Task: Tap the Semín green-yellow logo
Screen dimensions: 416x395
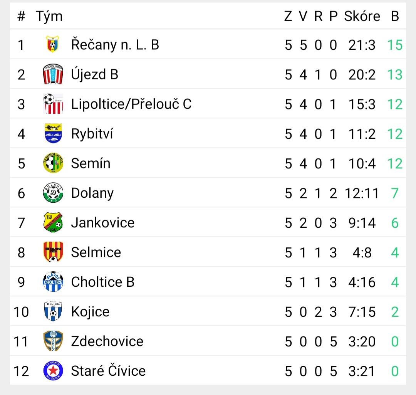Action: click(x=53, y=163)
